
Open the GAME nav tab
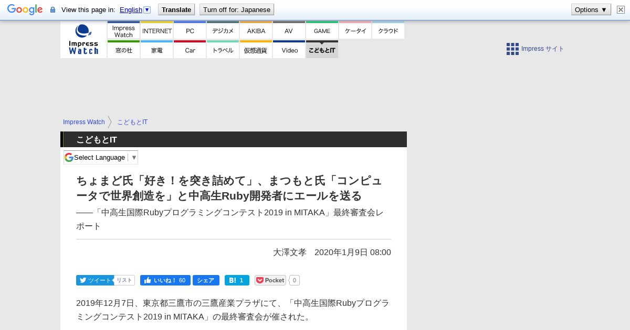[x=322, y=30]
